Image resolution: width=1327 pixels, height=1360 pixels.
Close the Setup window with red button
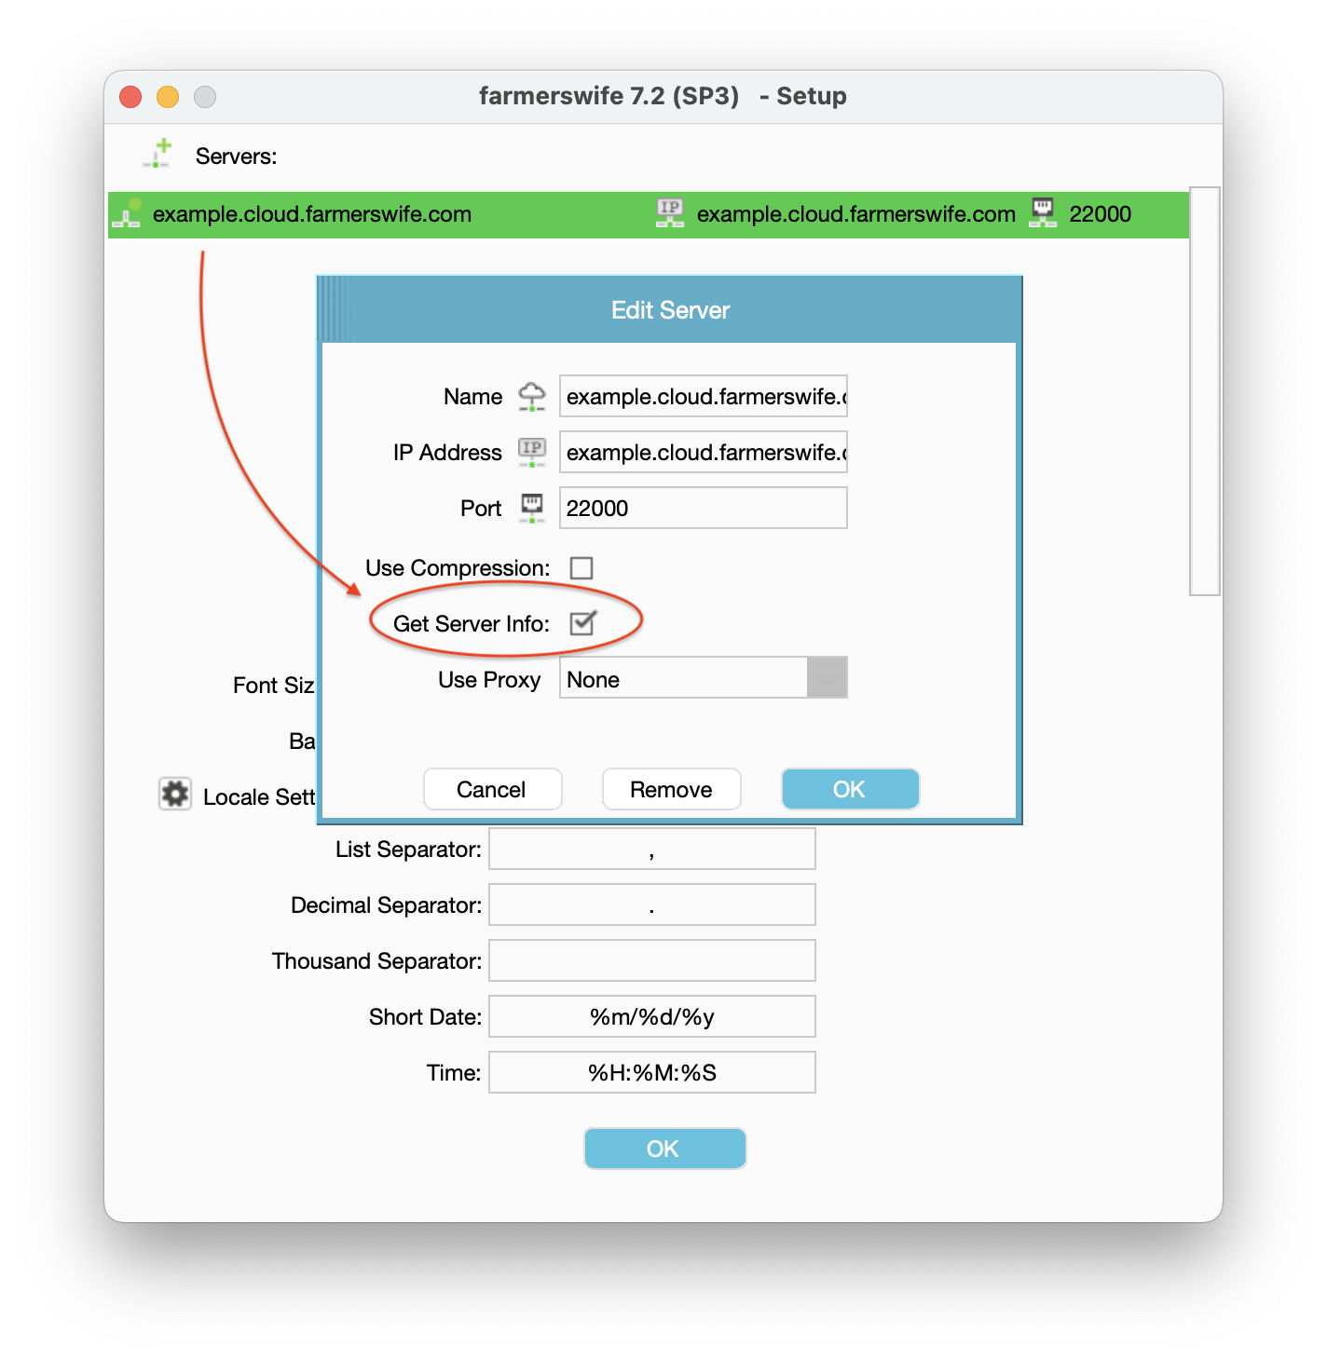(x=130, y=96)
